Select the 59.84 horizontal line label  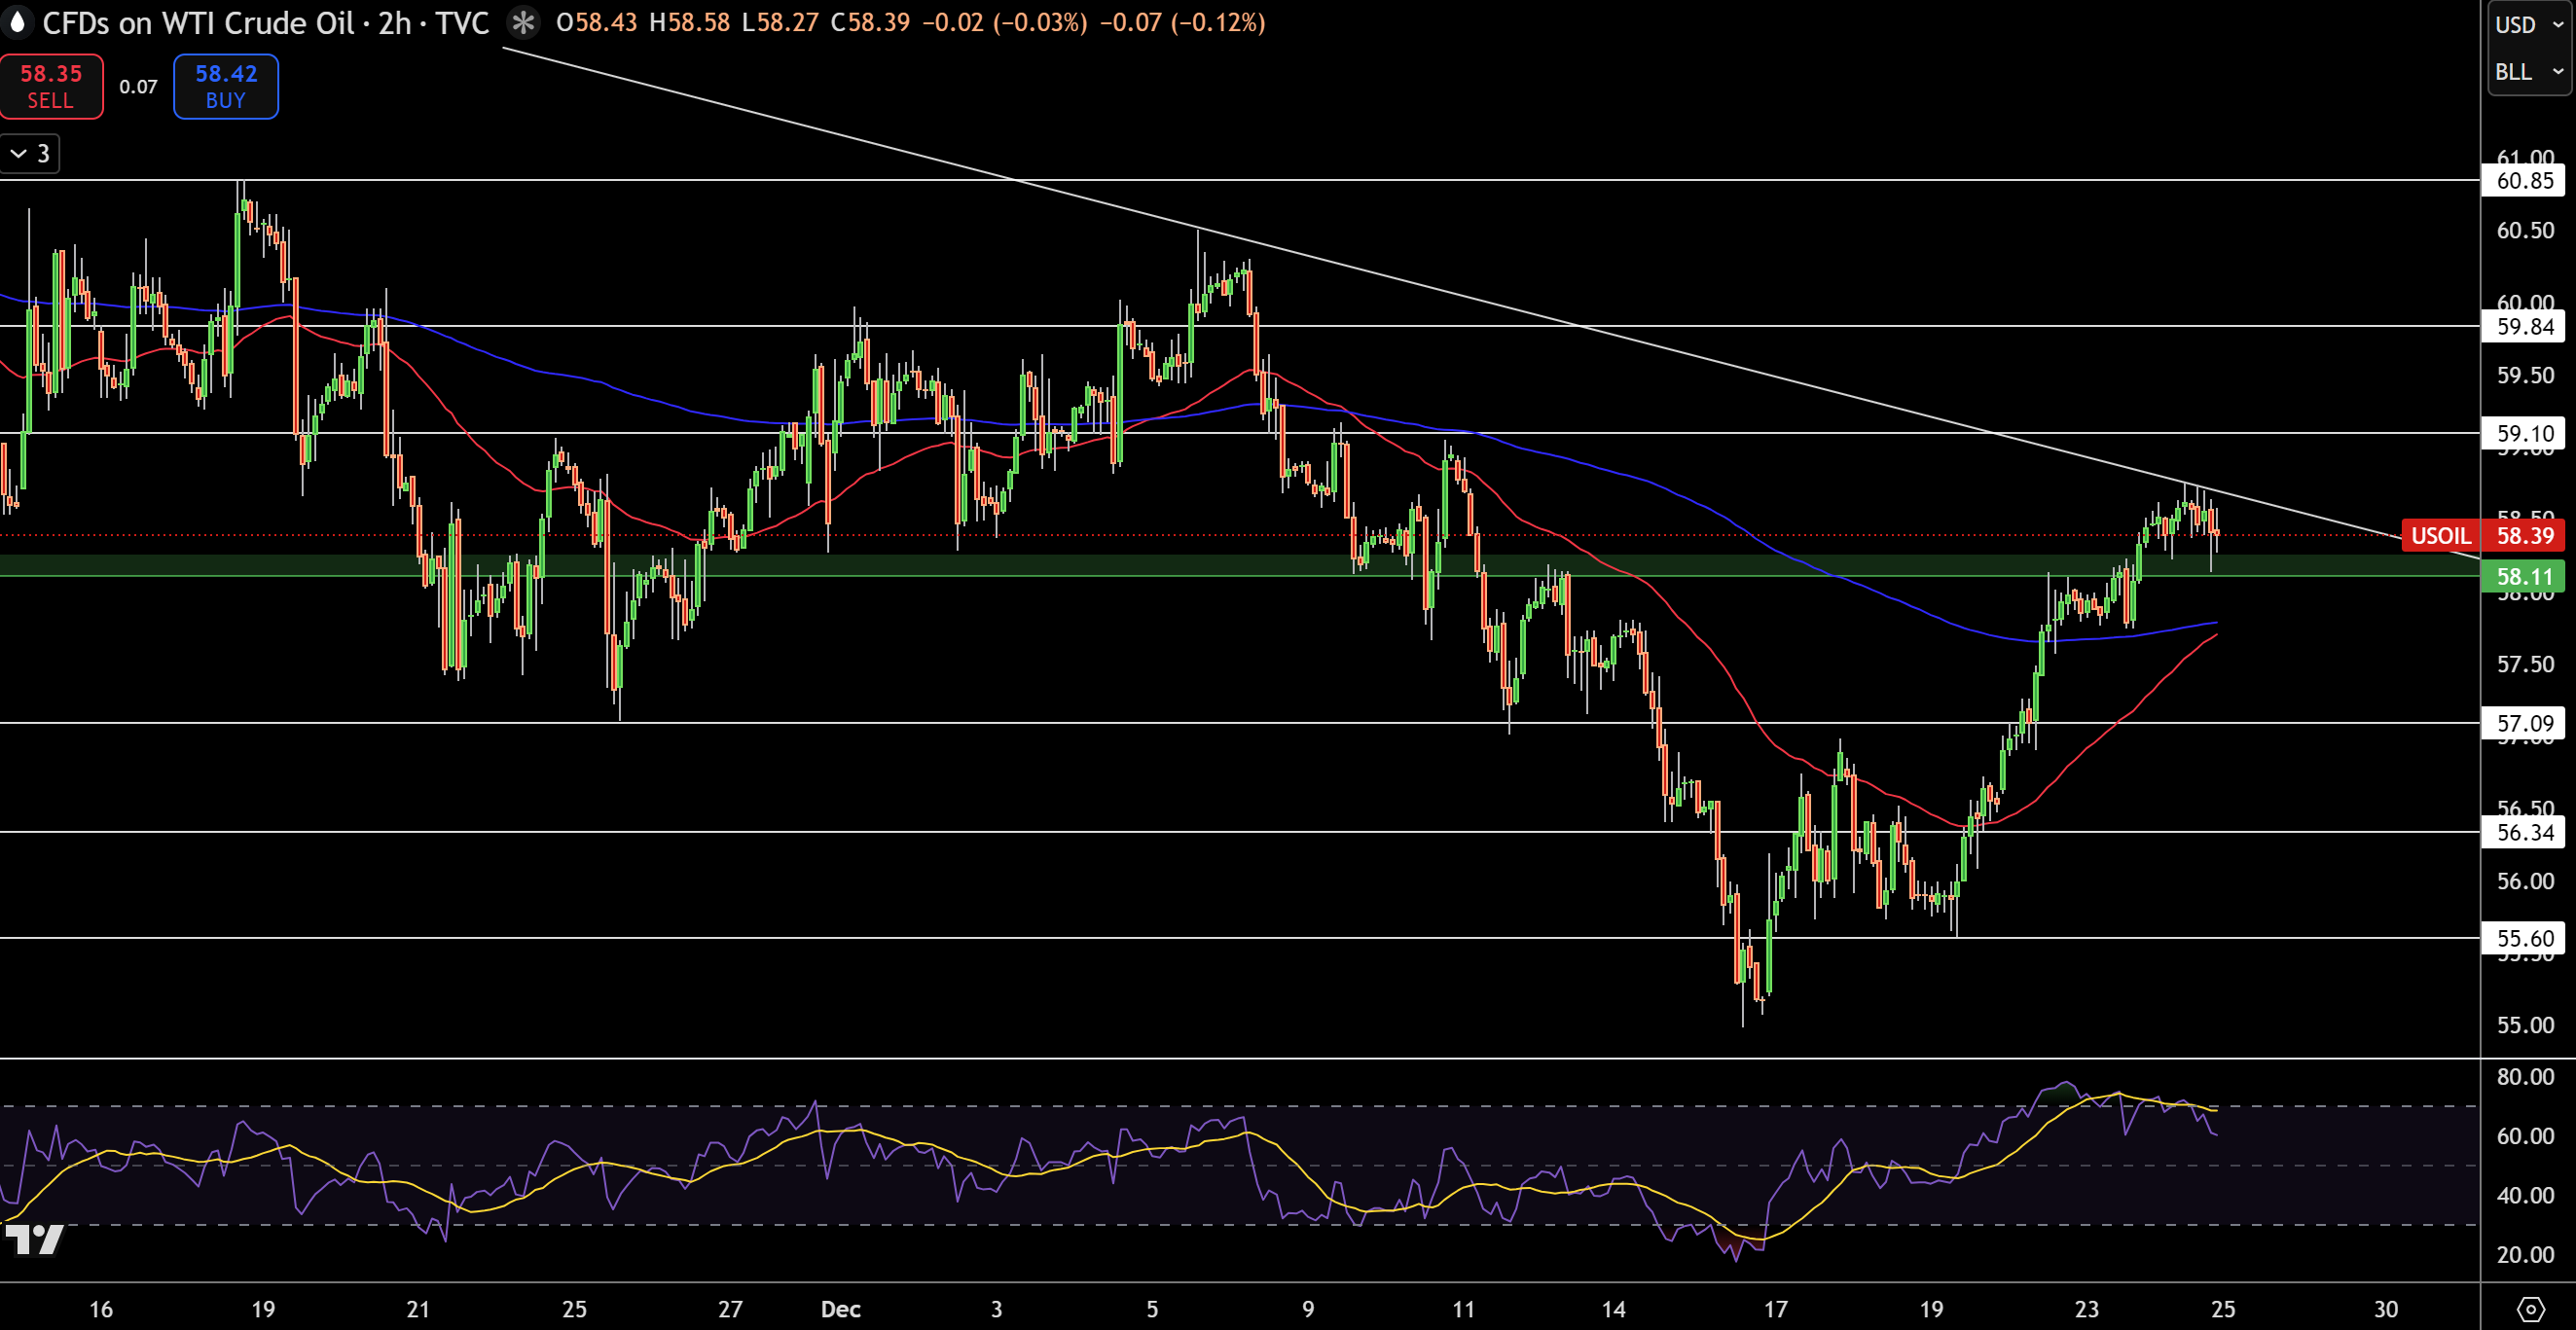pos(2524,327)
